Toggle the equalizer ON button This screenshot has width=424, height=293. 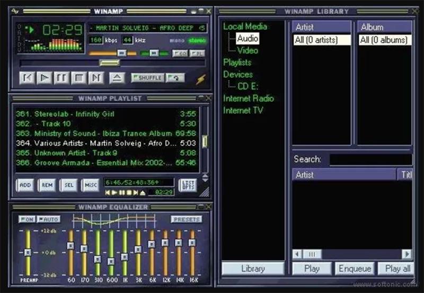pos(26,219)
